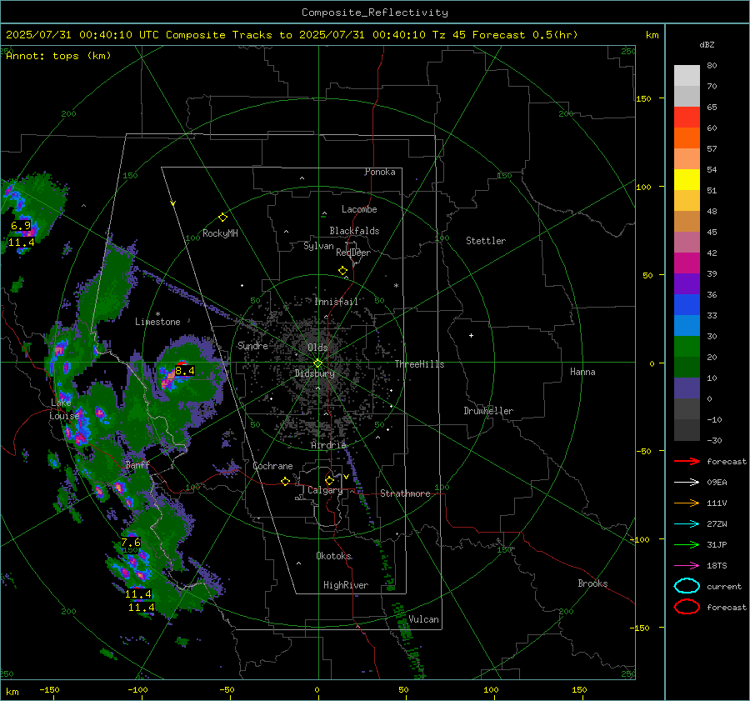Click the Vulcan label
The image size is (750, 701).
(423, 619)
